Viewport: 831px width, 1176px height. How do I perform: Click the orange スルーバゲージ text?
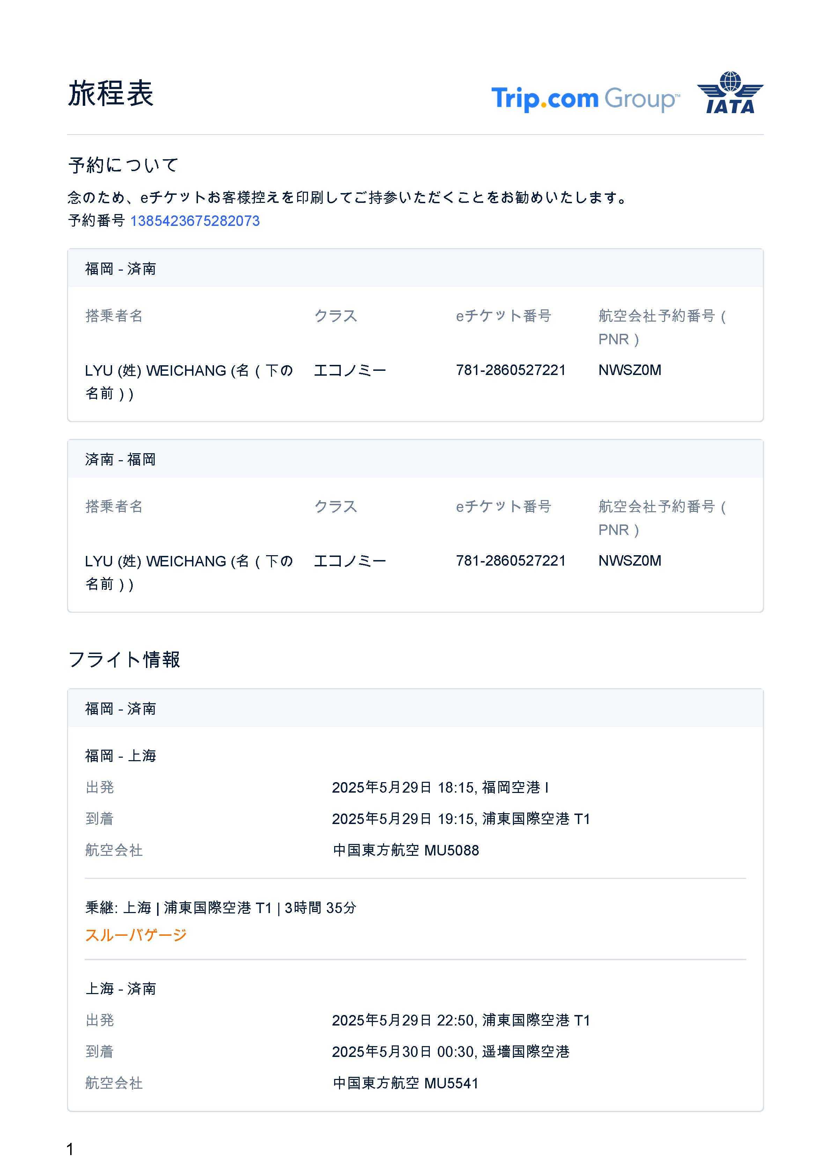click(x=136, y=935)
